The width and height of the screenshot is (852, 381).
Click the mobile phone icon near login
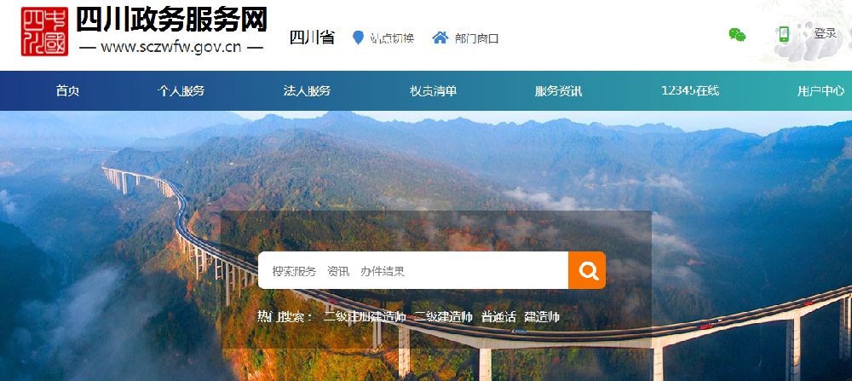click(x=784, y=34)
